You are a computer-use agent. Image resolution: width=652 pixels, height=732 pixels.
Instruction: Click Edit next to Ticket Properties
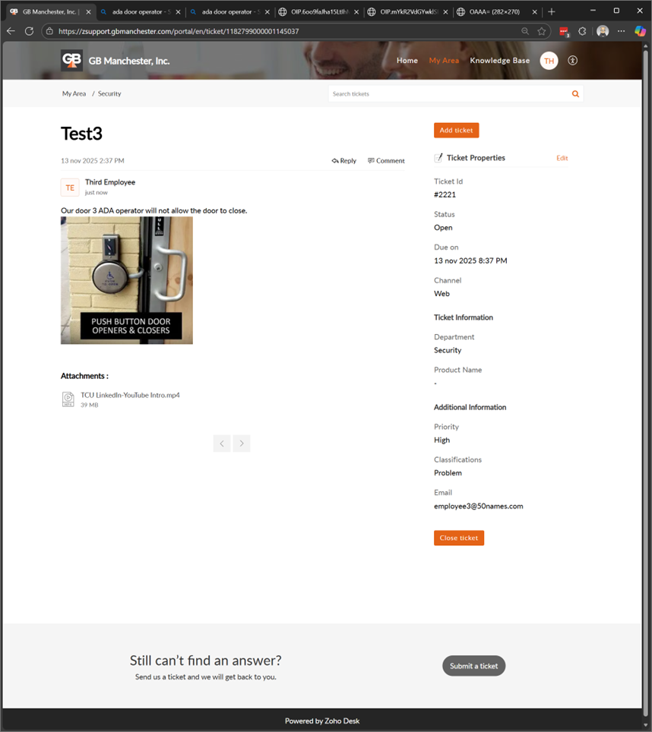(562, 158)
